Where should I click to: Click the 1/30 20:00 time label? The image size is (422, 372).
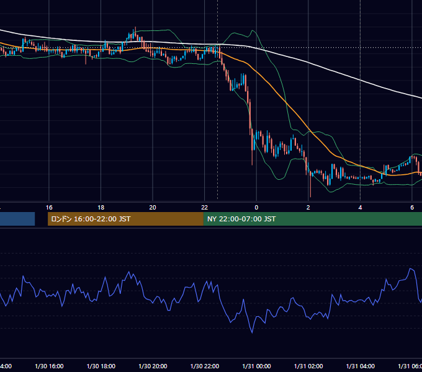(153, 366)
